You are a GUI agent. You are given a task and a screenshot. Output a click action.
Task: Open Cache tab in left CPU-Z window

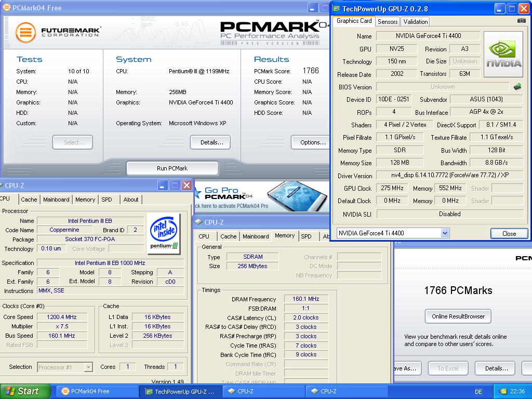pyautogui.click(x=29, y=199)
